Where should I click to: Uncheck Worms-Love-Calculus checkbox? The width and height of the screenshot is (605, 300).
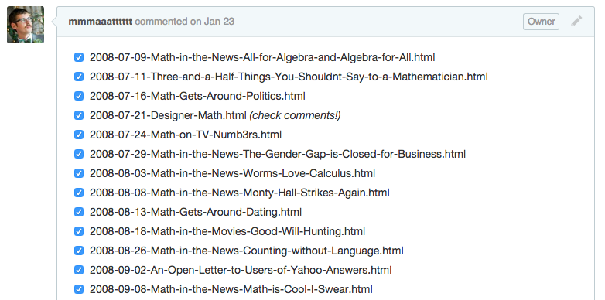click(x=79, y=173)
